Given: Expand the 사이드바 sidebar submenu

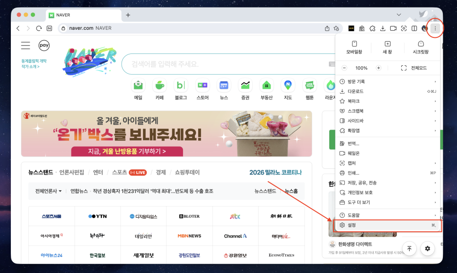Looking at the screenshot, I should [387, 121].
